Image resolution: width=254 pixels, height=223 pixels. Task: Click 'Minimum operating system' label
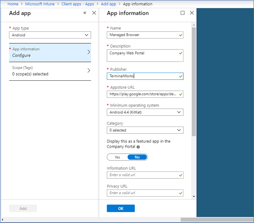click(x=135, y=105)
